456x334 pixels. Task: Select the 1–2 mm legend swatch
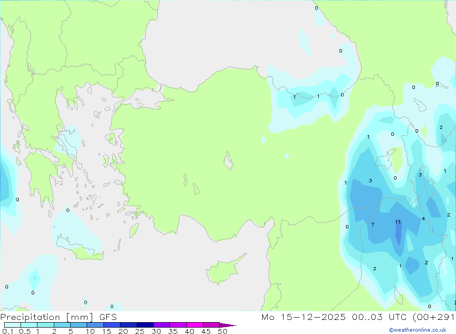click(x=46, y=325)
